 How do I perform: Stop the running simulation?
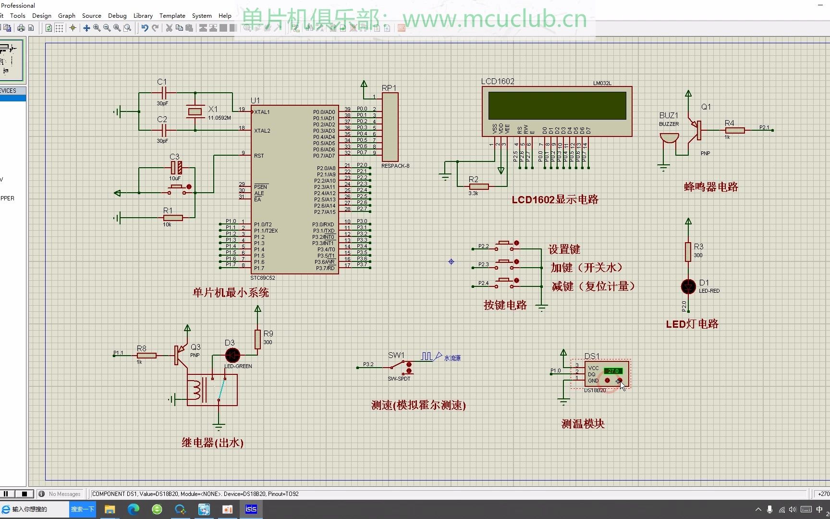tap(24, 494)
